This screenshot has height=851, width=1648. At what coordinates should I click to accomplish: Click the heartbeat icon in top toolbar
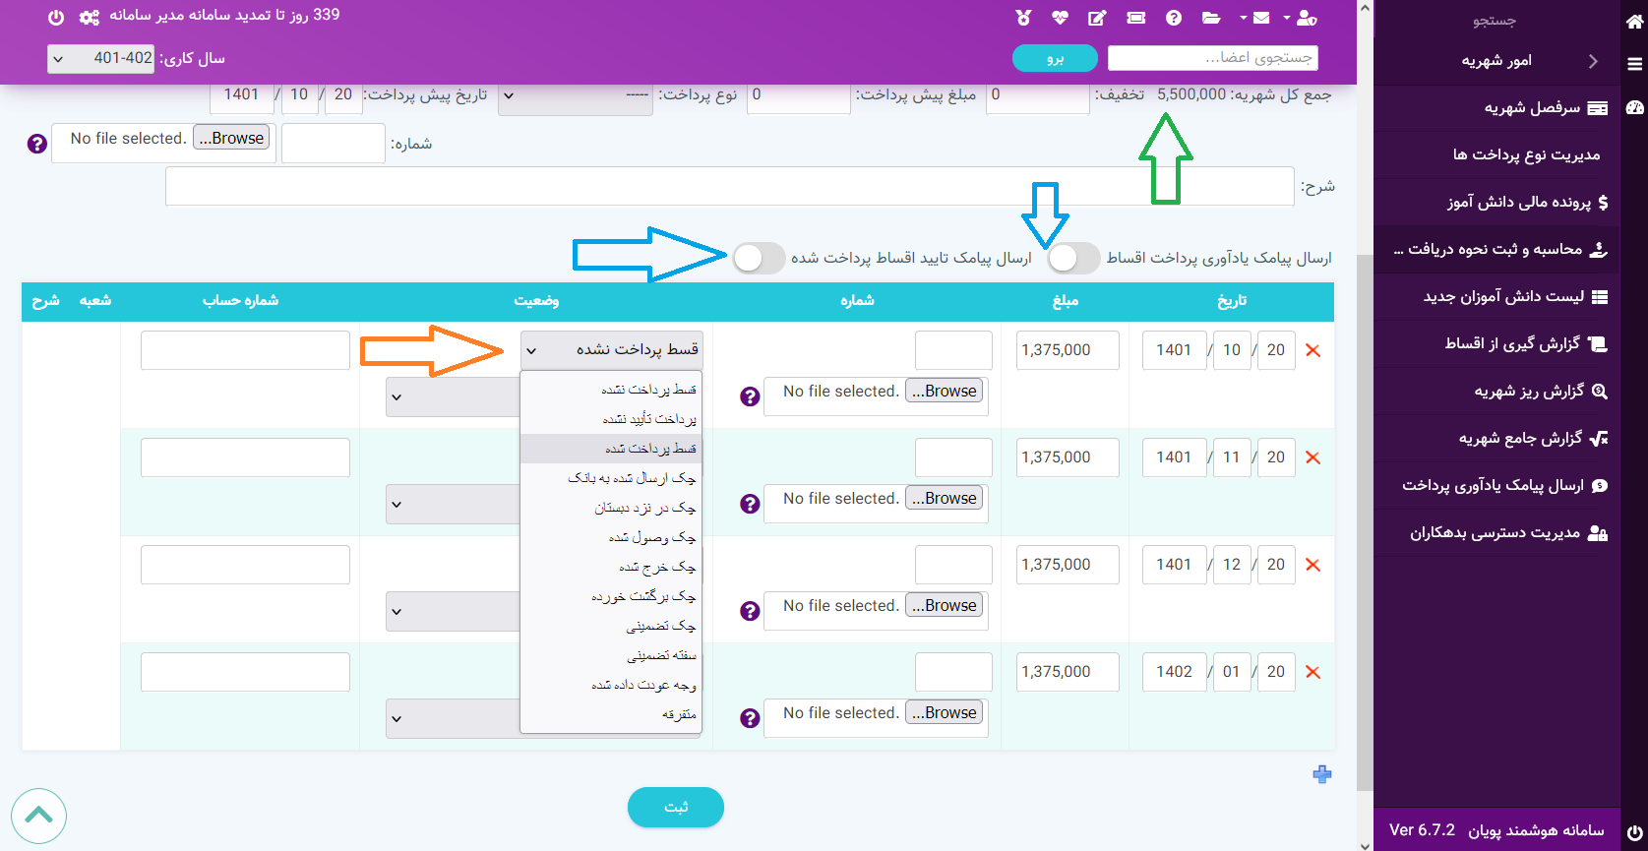coord(1060,18)
